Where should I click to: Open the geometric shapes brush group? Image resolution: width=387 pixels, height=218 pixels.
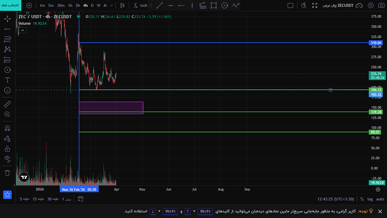[8, 70]
